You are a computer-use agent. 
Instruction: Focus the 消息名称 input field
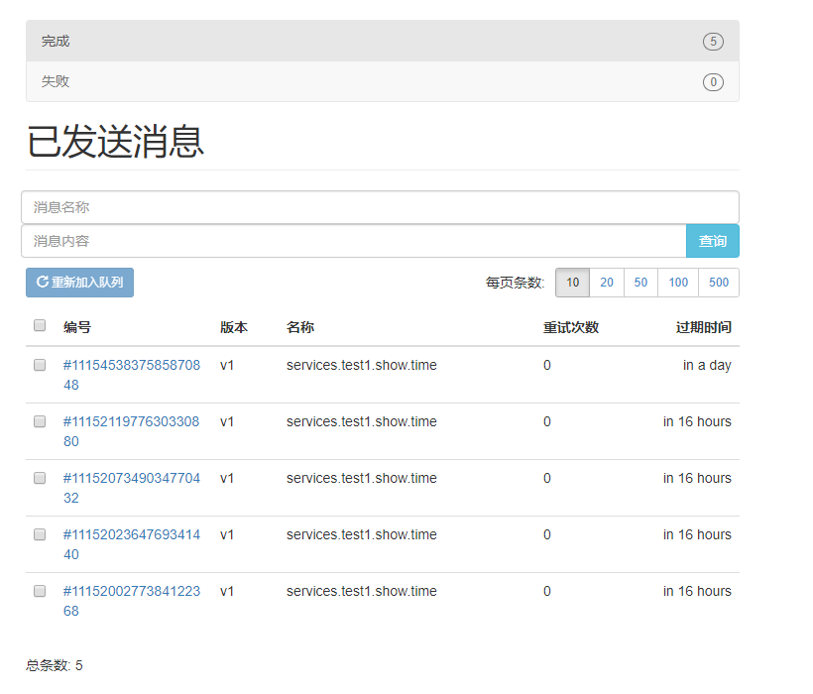[380, 207]
